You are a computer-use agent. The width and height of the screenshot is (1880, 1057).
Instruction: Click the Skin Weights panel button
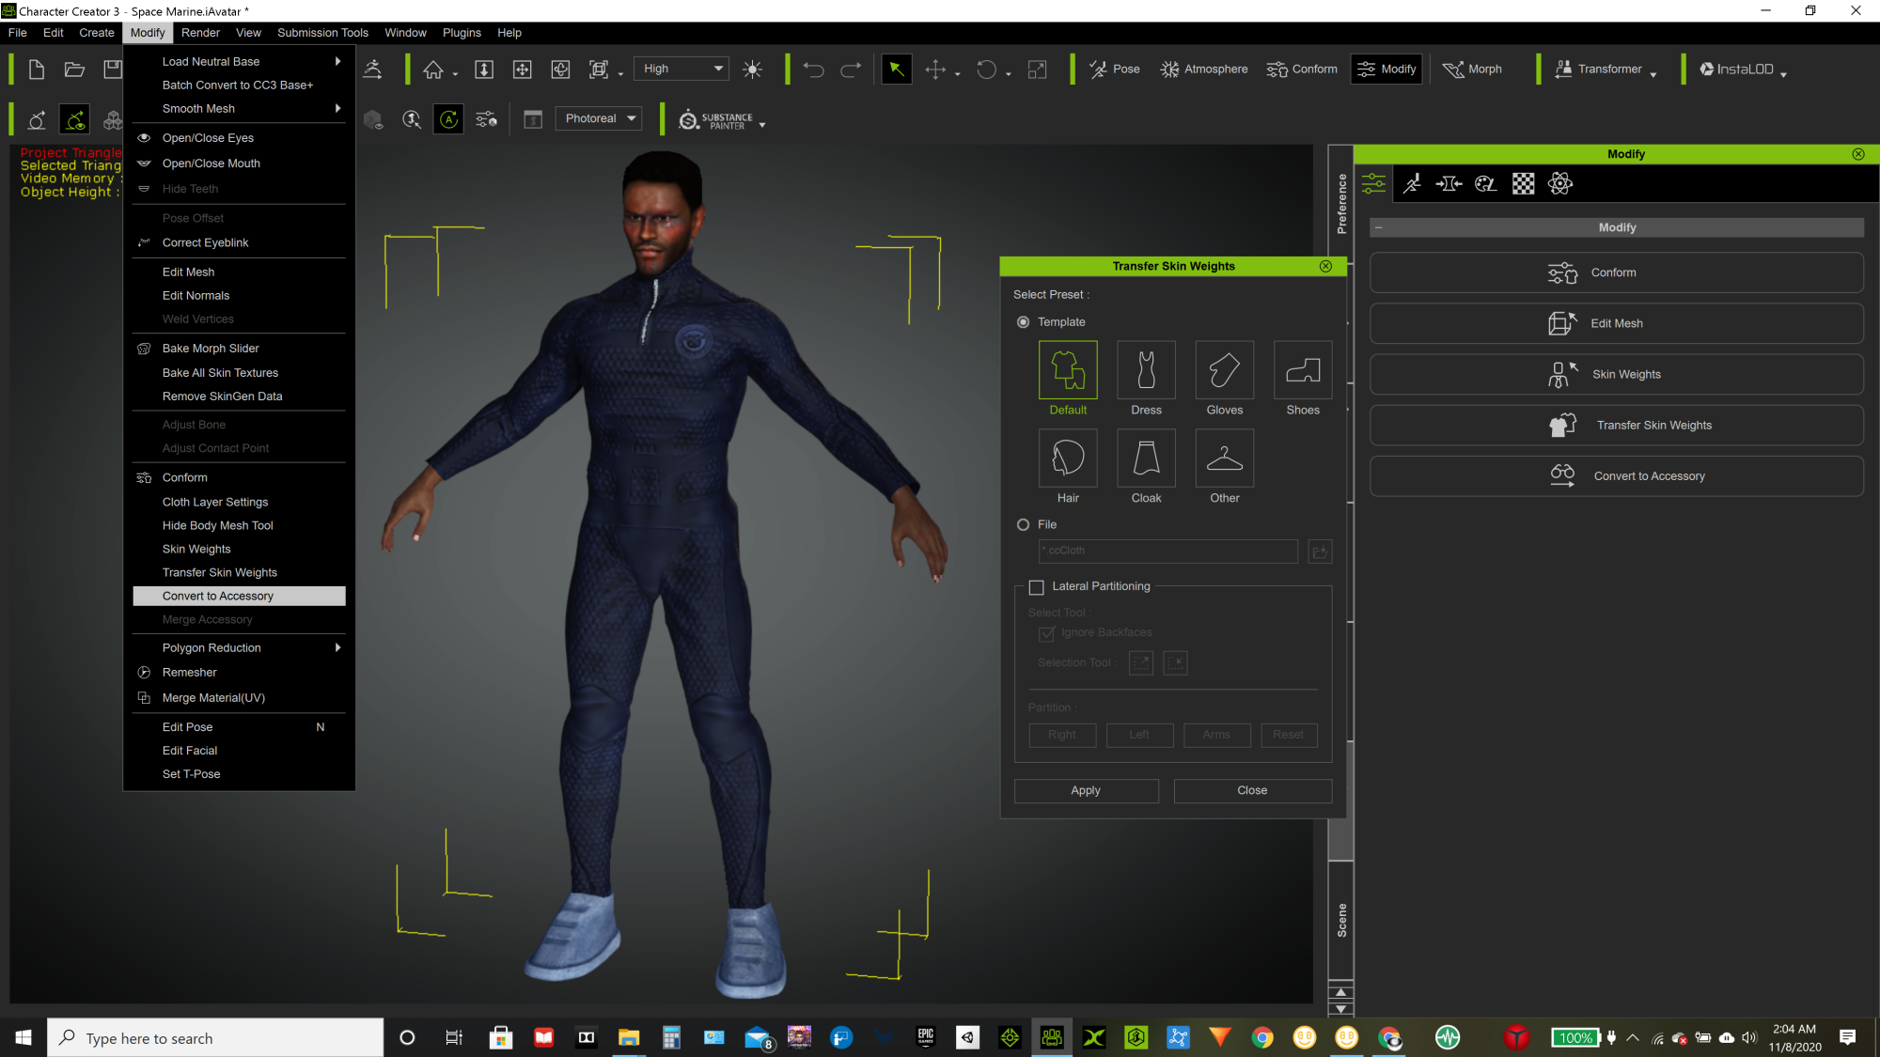1616,375
